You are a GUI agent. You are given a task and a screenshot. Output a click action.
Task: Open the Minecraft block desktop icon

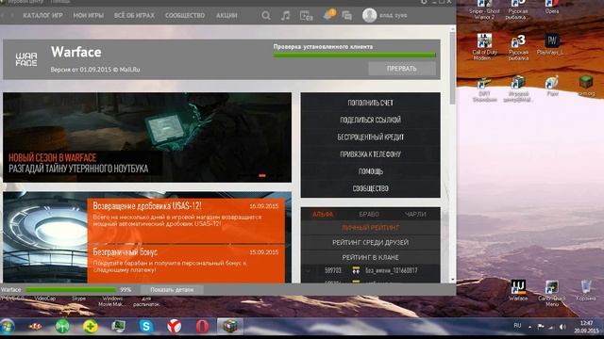pyautogui.click(x=586, y=86)
